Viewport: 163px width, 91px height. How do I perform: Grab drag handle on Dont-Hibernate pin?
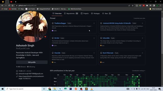tap(142, 53)
